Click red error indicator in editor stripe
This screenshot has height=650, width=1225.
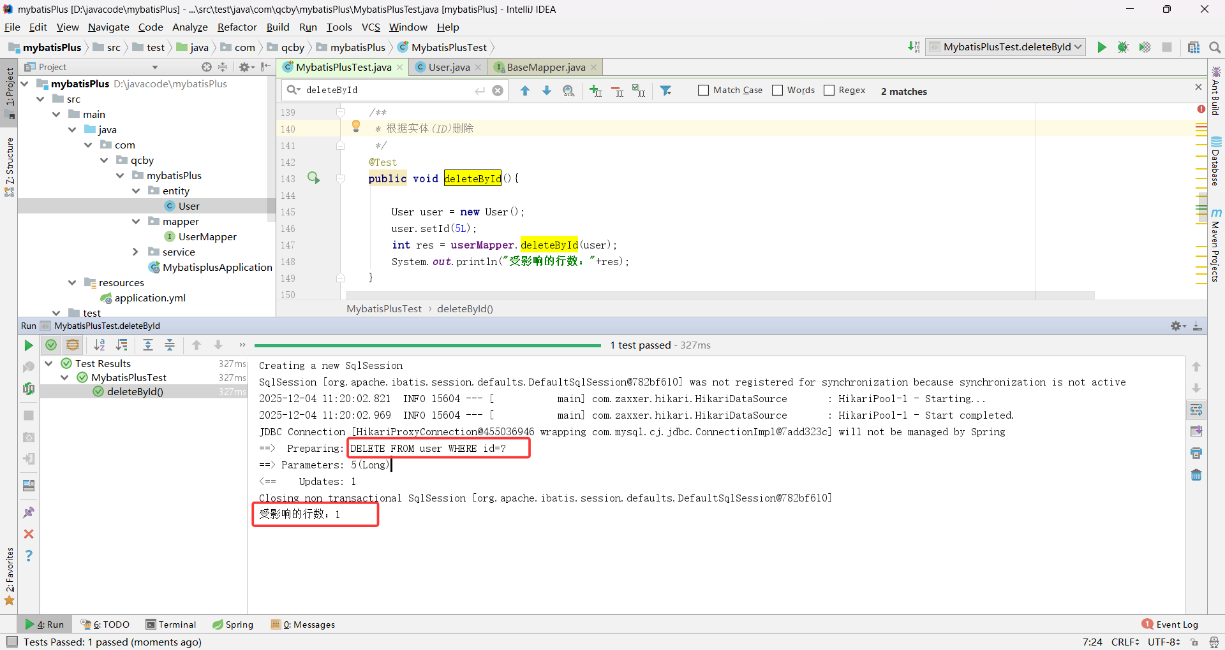tap(1201, 109)
